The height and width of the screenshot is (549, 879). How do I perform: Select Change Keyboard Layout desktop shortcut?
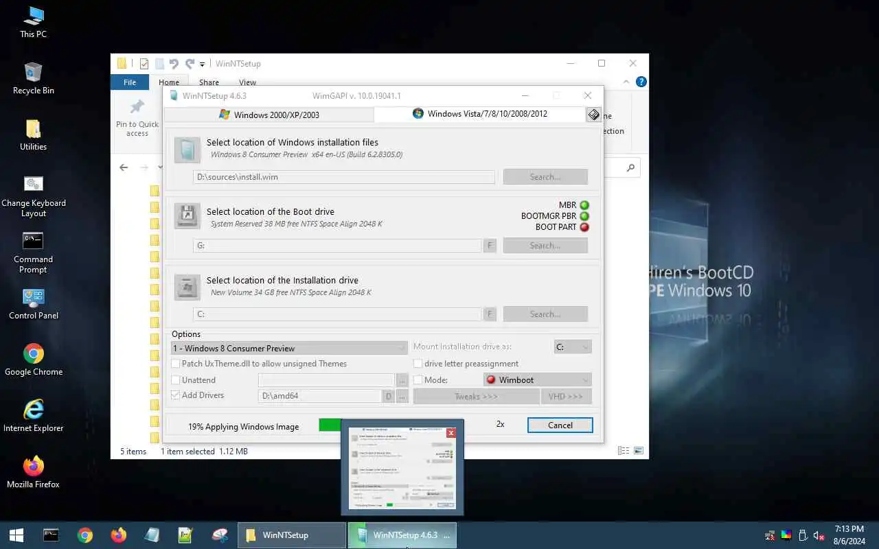click(33, 196)
